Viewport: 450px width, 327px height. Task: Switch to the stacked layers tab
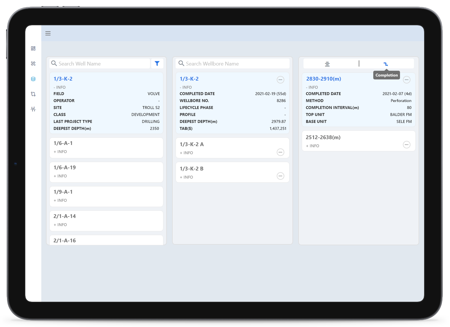pos(327,64)
